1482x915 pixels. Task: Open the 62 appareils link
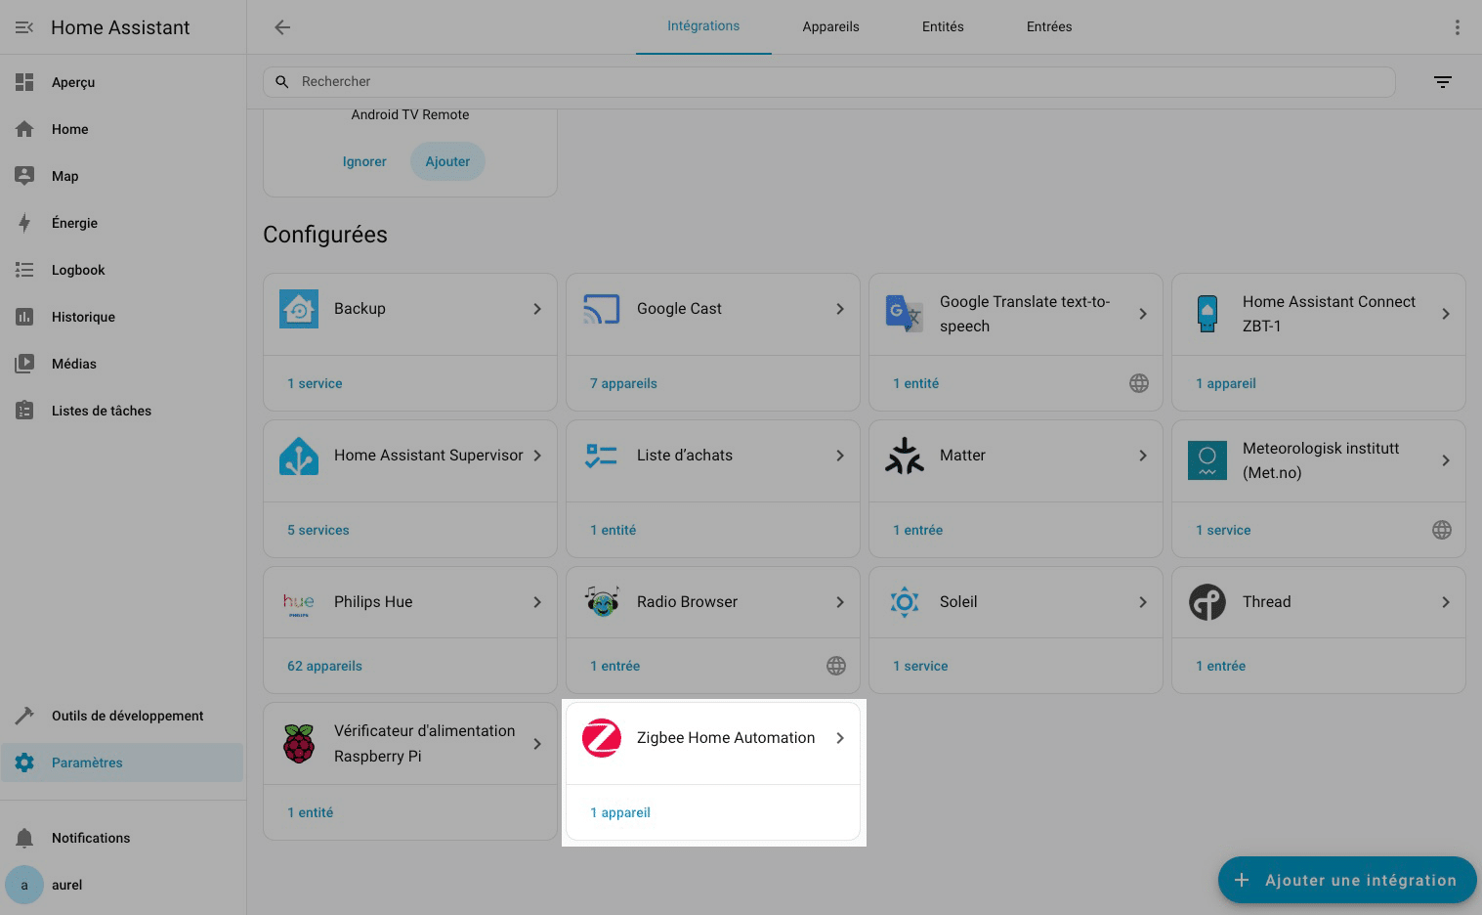pos(324,666)
